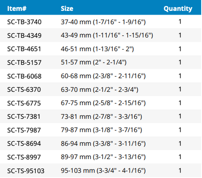Select item SC-TS-6775
Image resolution: width=202 pixels, height=178 pixels.
pyautogui.click(x=24, y=103)
